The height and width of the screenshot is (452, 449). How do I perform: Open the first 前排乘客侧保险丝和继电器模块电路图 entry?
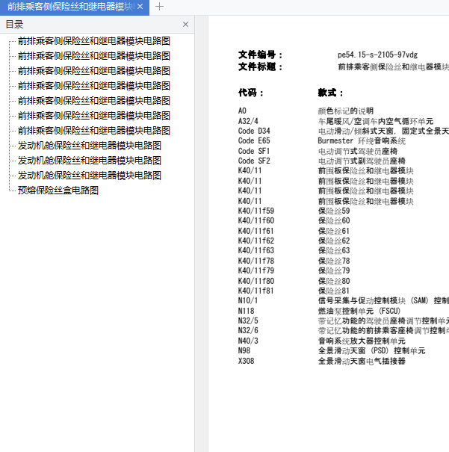pyautogui.click(x=94, y=41)
